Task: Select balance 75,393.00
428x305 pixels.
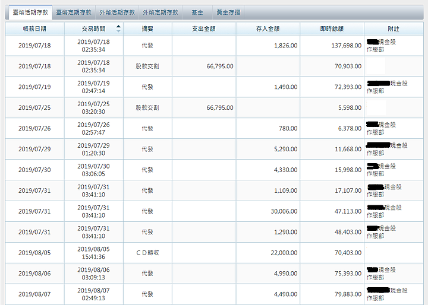Action: (x=348, y=274)
